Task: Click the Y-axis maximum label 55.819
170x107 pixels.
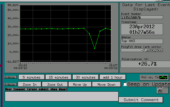Action: [x=13, y=5]
